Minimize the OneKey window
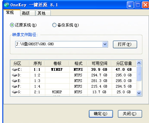 point(130,5)
